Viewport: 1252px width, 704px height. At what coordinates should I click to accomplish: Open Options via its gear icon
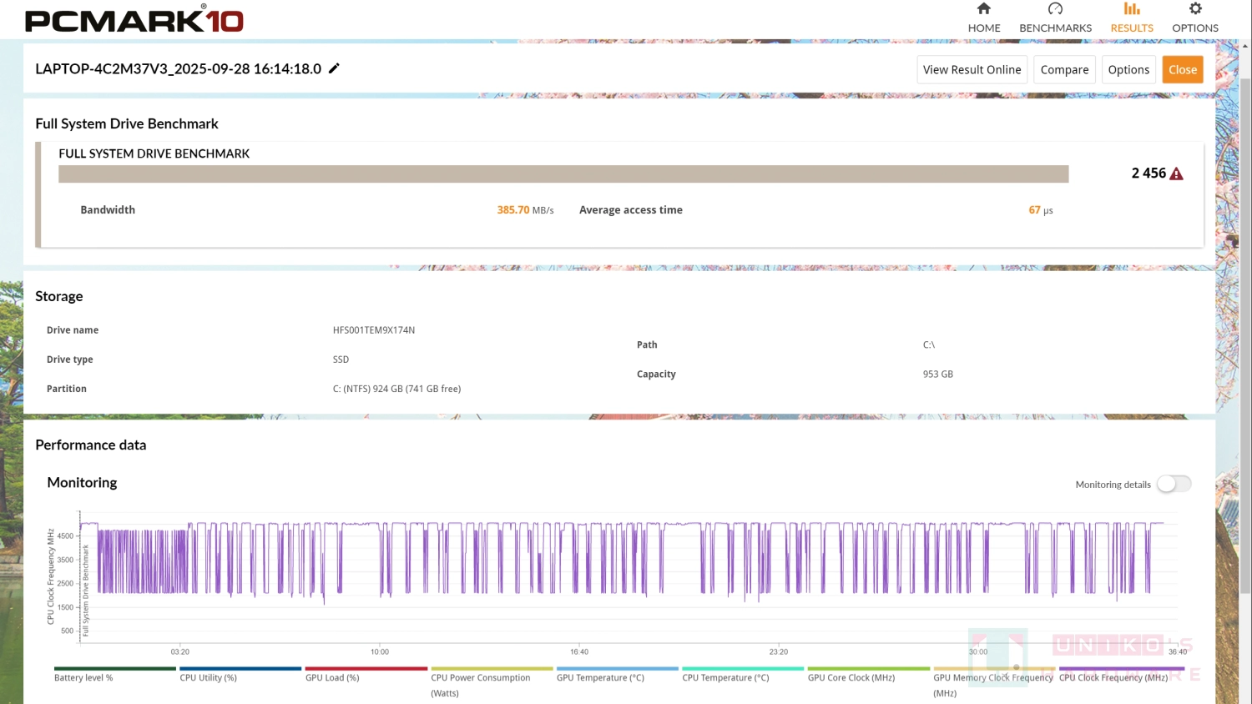pos(1195,9)
